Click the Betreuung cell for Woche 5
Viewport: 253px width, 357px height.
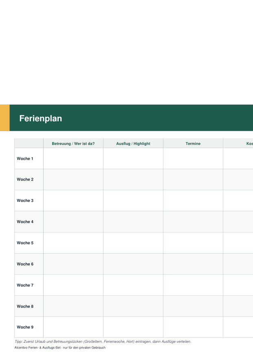click(73, 243)
